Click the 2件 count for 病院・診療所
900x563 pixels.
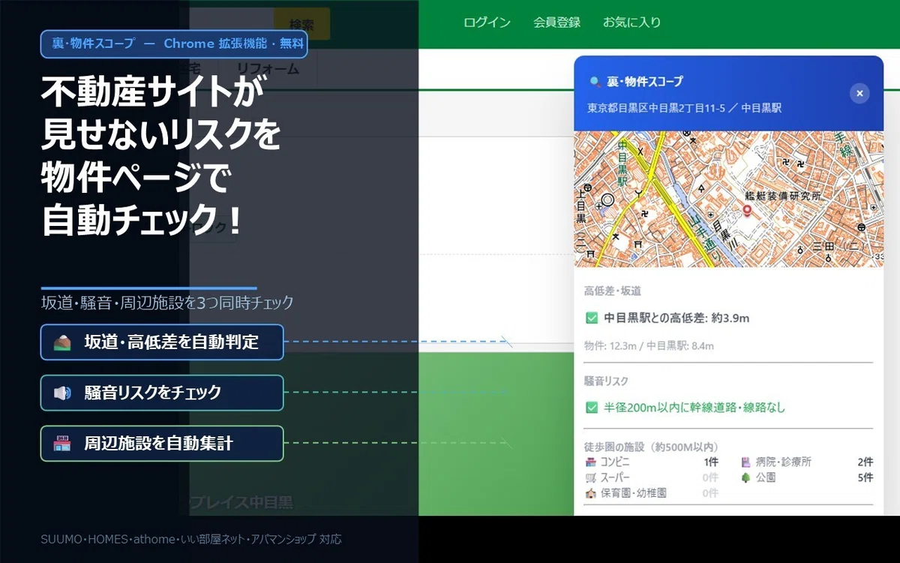point(865,462)
